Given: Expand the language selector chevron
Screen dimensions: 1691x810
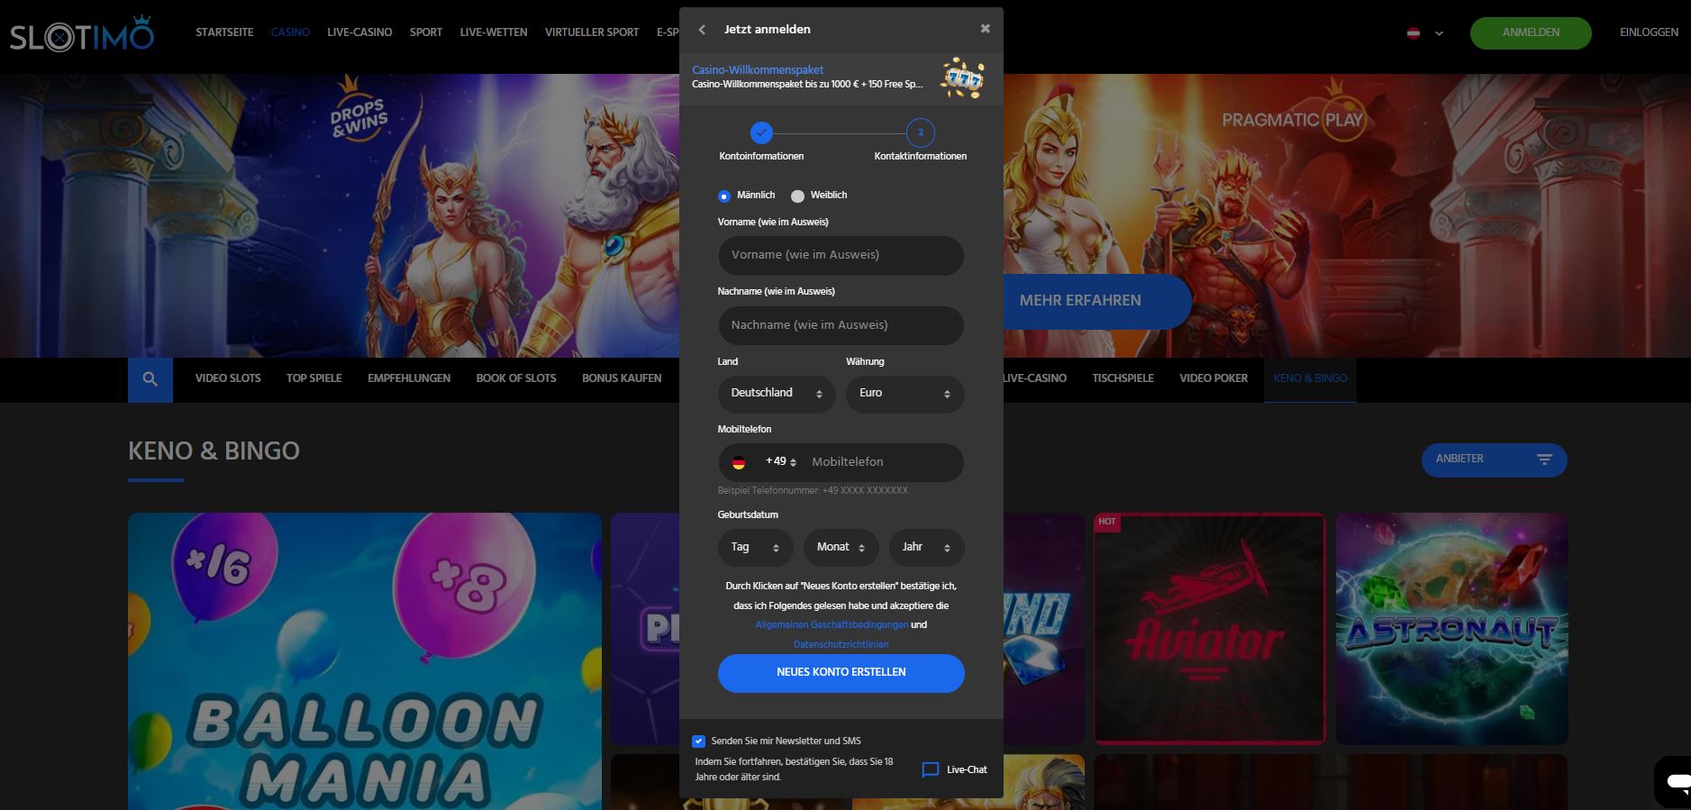Looking at the screenshot, I should 1439,33.
